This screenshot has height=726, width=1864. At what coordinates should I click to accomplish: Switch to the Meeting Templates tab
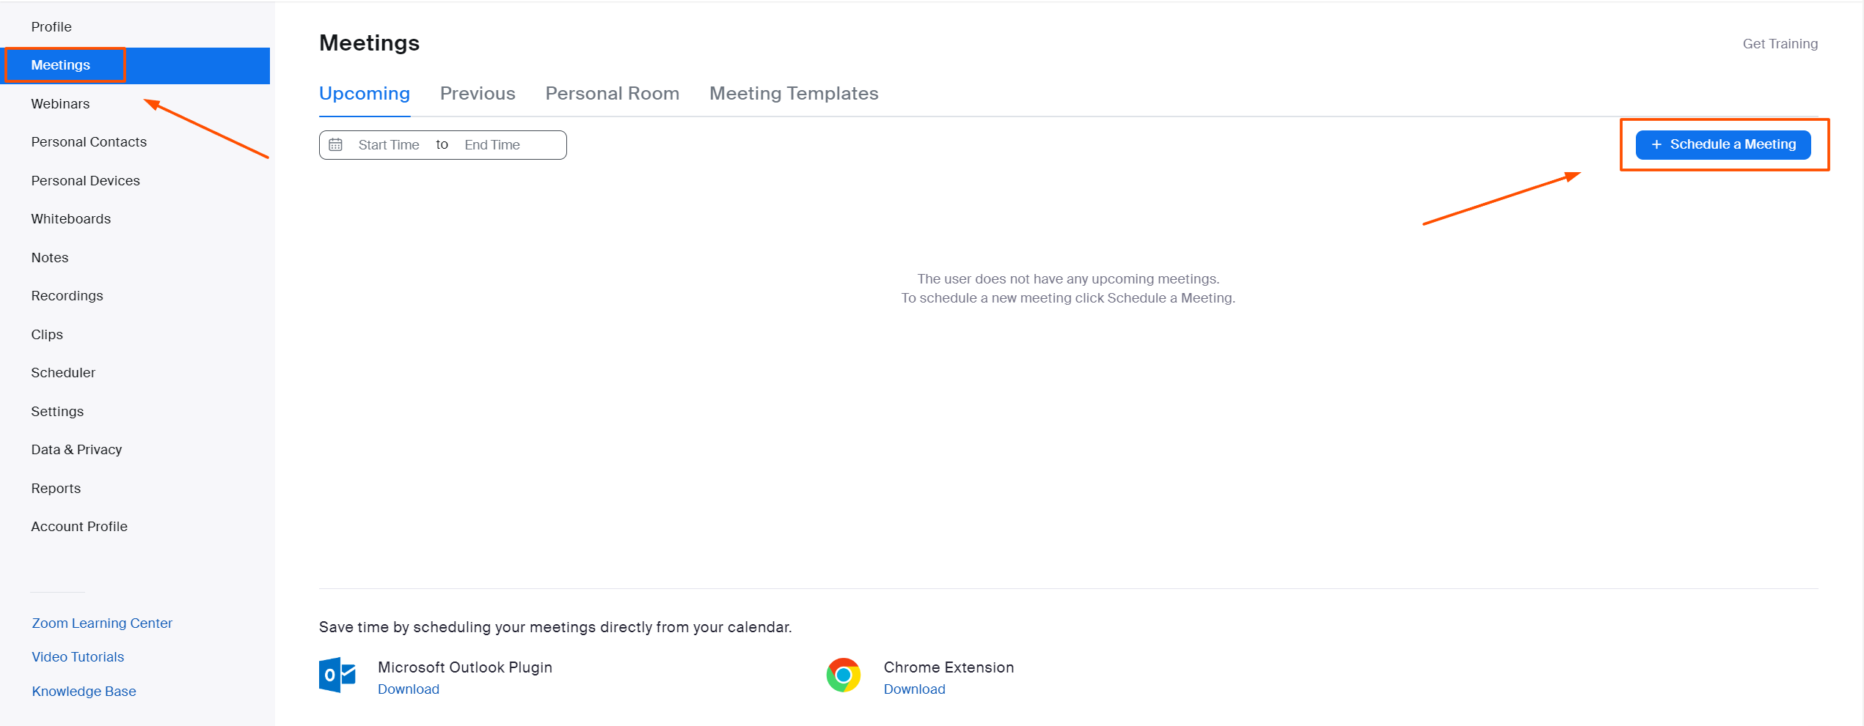tap(794, 94)
